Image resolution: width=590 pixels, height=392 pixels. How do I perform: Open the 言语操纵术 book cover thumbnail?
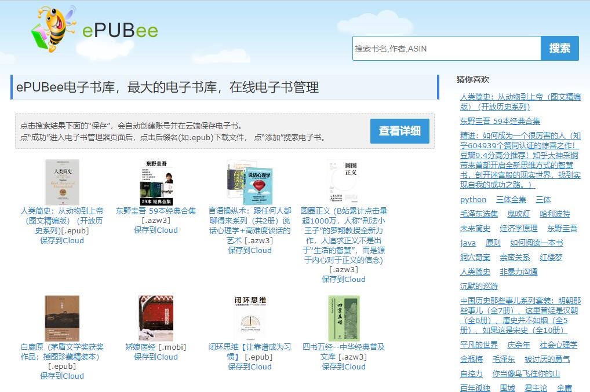[250, 182]
